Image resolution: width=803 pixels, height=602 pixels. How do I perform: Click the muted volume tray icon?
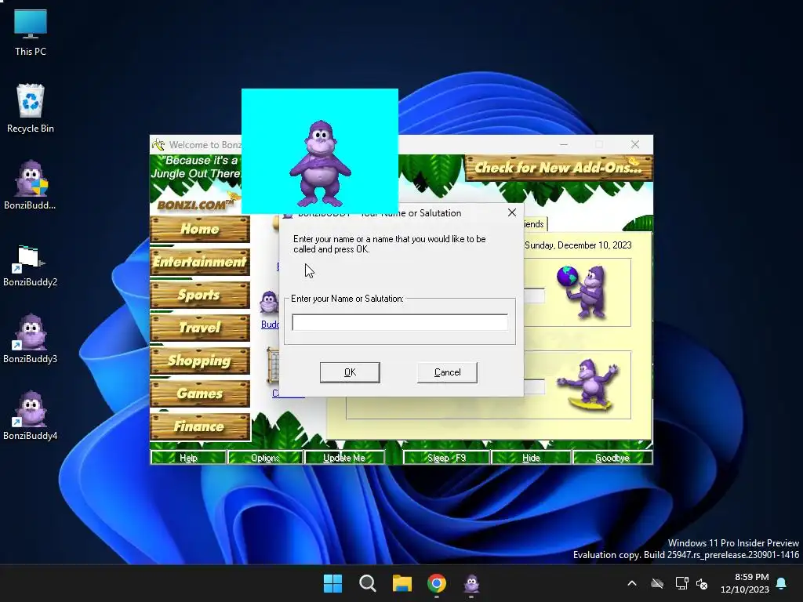point(702,583)
